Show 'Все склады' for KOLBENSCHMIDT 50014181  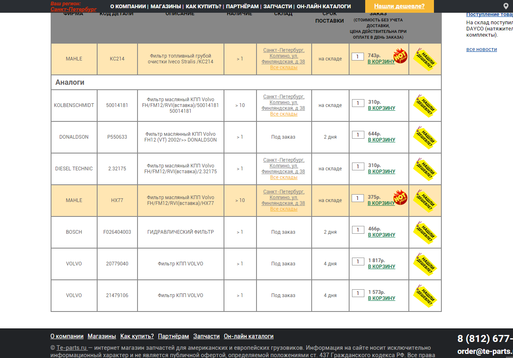[x=284, y=114]
